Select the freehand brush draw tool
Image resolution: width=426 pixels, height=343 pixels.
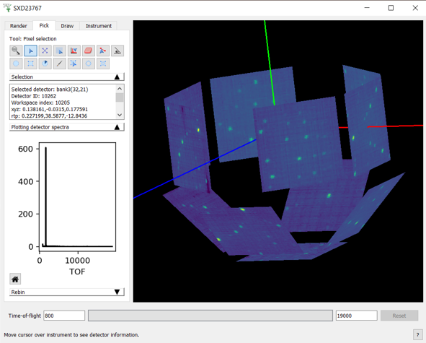point(60,64)
